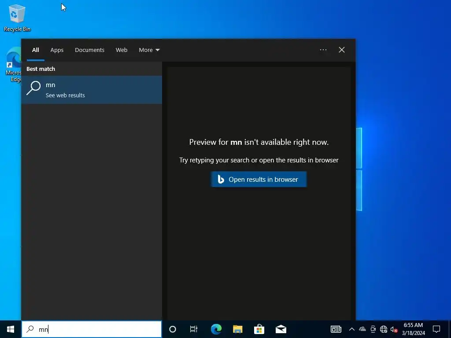
Task: Click the preview unavailable message text
Action: tap(259, 142)
